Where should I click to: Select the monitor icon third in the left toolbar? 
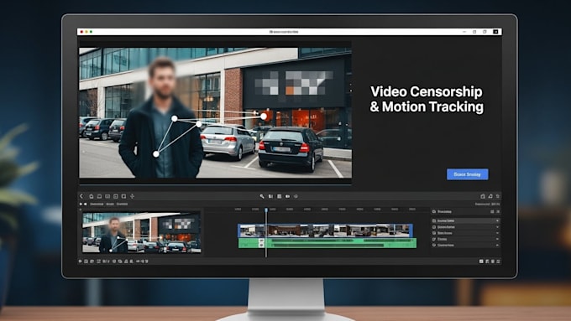(99, 196)
